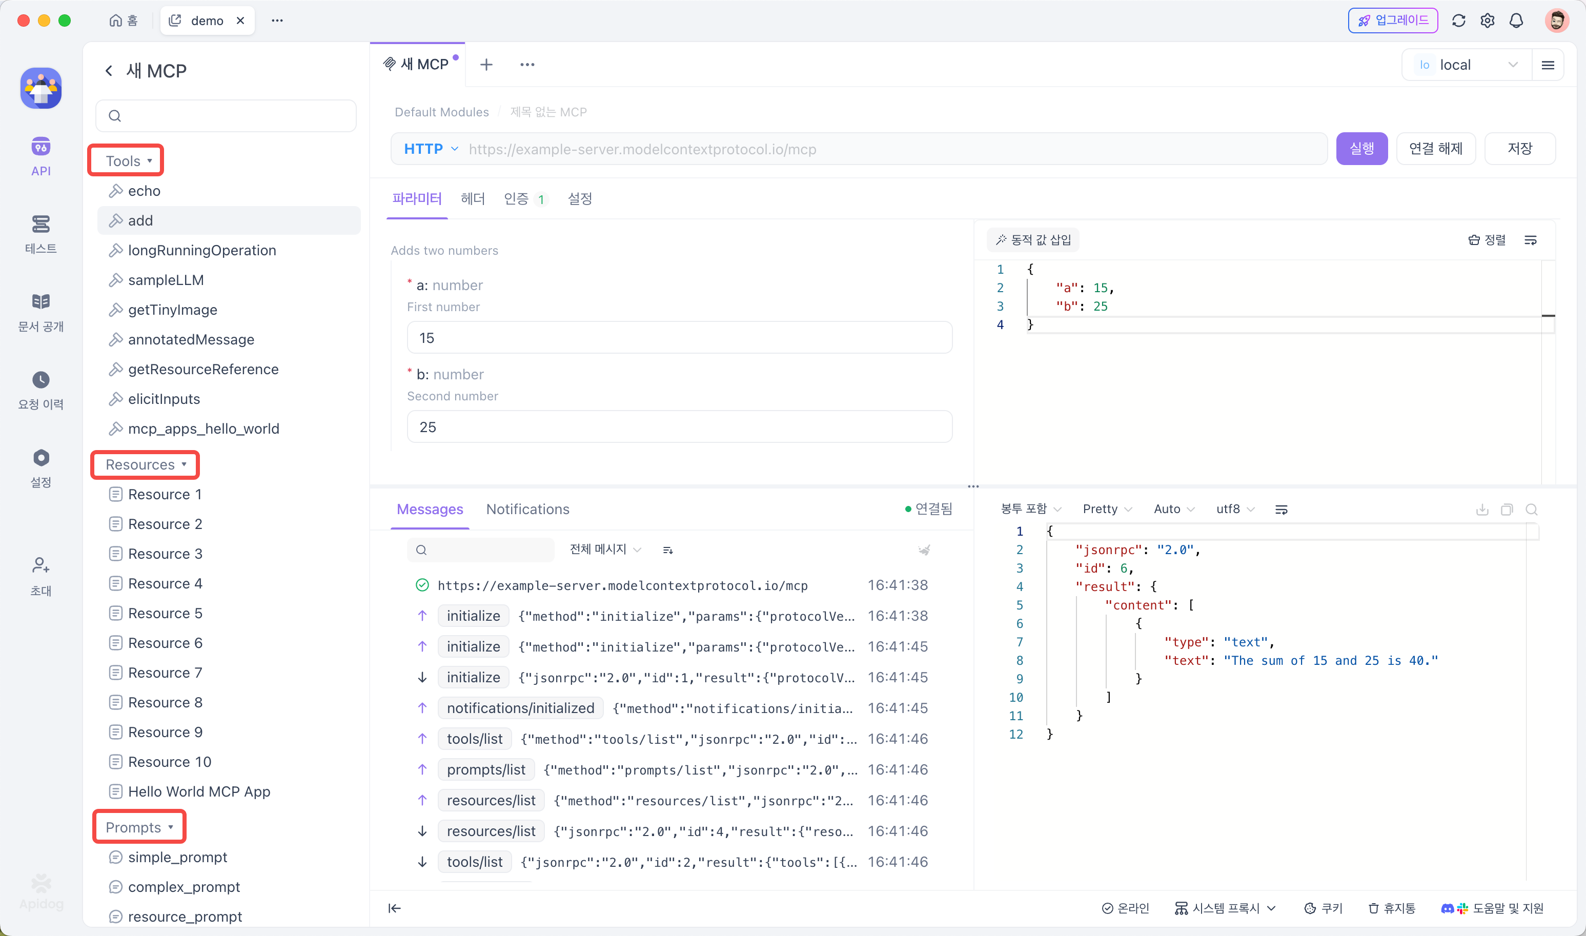Switch to the Notifications tab

click(x=527, y=509)
